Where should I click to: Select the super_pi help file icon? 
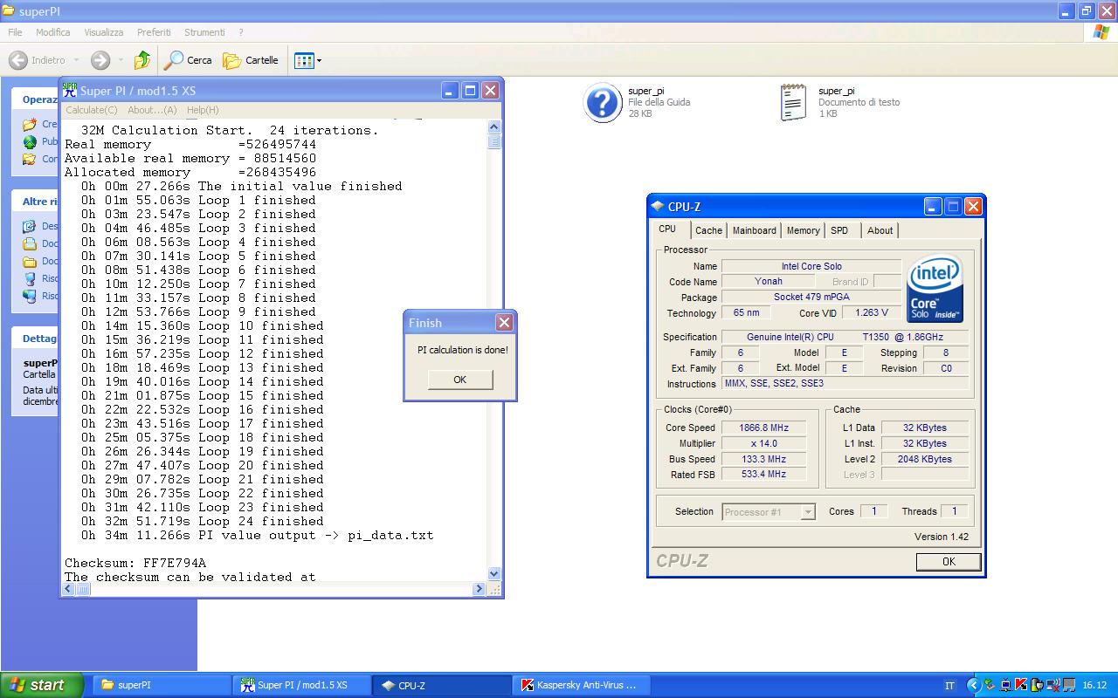(603, 103)
